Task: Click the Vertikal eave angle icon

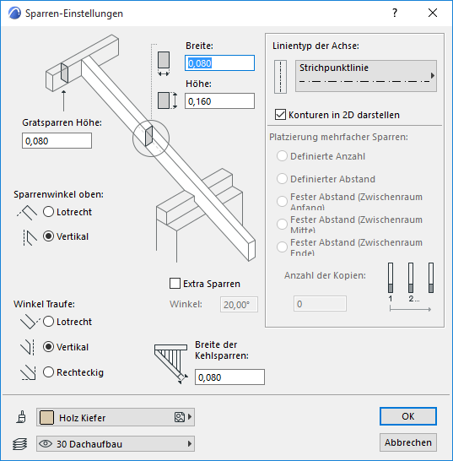Action: 28,347
